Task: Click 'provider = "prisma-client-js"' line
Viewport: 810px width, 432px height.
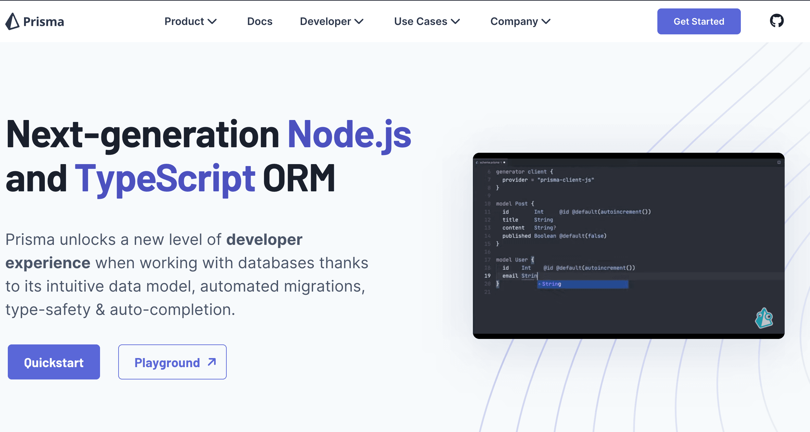Action: coord(548,180)
